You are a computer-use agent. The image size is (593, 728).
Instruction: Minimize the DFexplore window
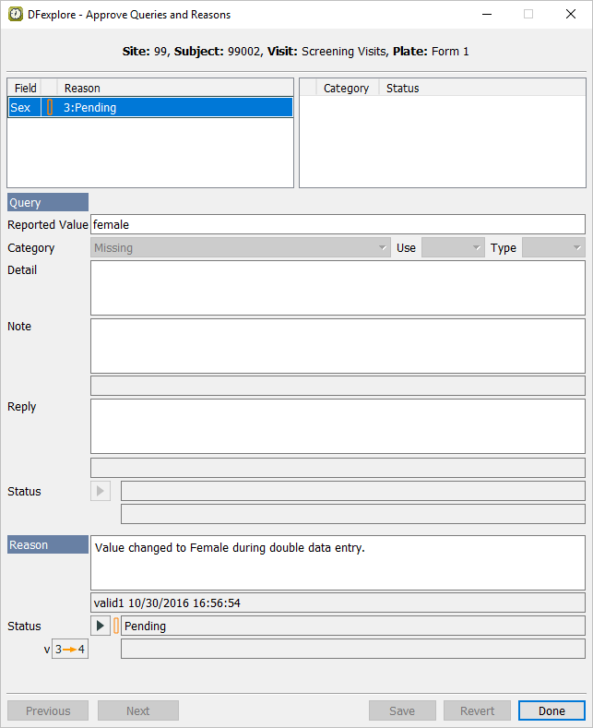[x=486, y=15]
